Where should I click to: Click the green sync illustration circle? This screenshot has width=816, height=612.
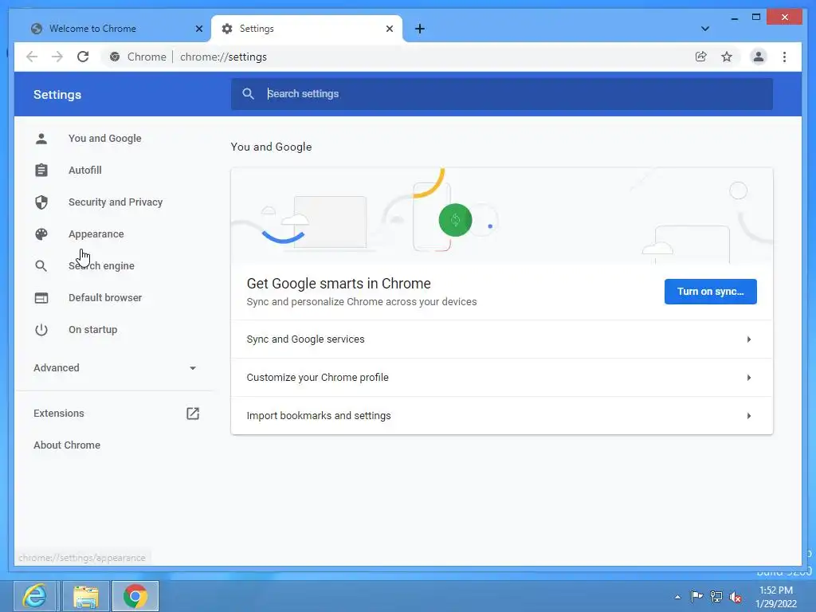pyautogui.click(x=455, y=220)
